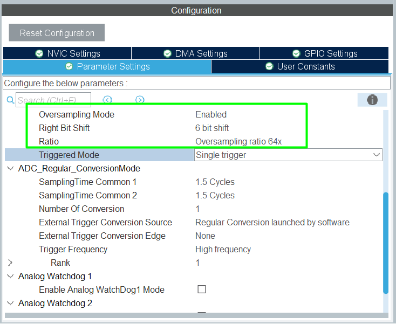Select the Oversampling Mode Enabled value
The width and height of the screenshot is (396, 324).
[x=211, y=114]
